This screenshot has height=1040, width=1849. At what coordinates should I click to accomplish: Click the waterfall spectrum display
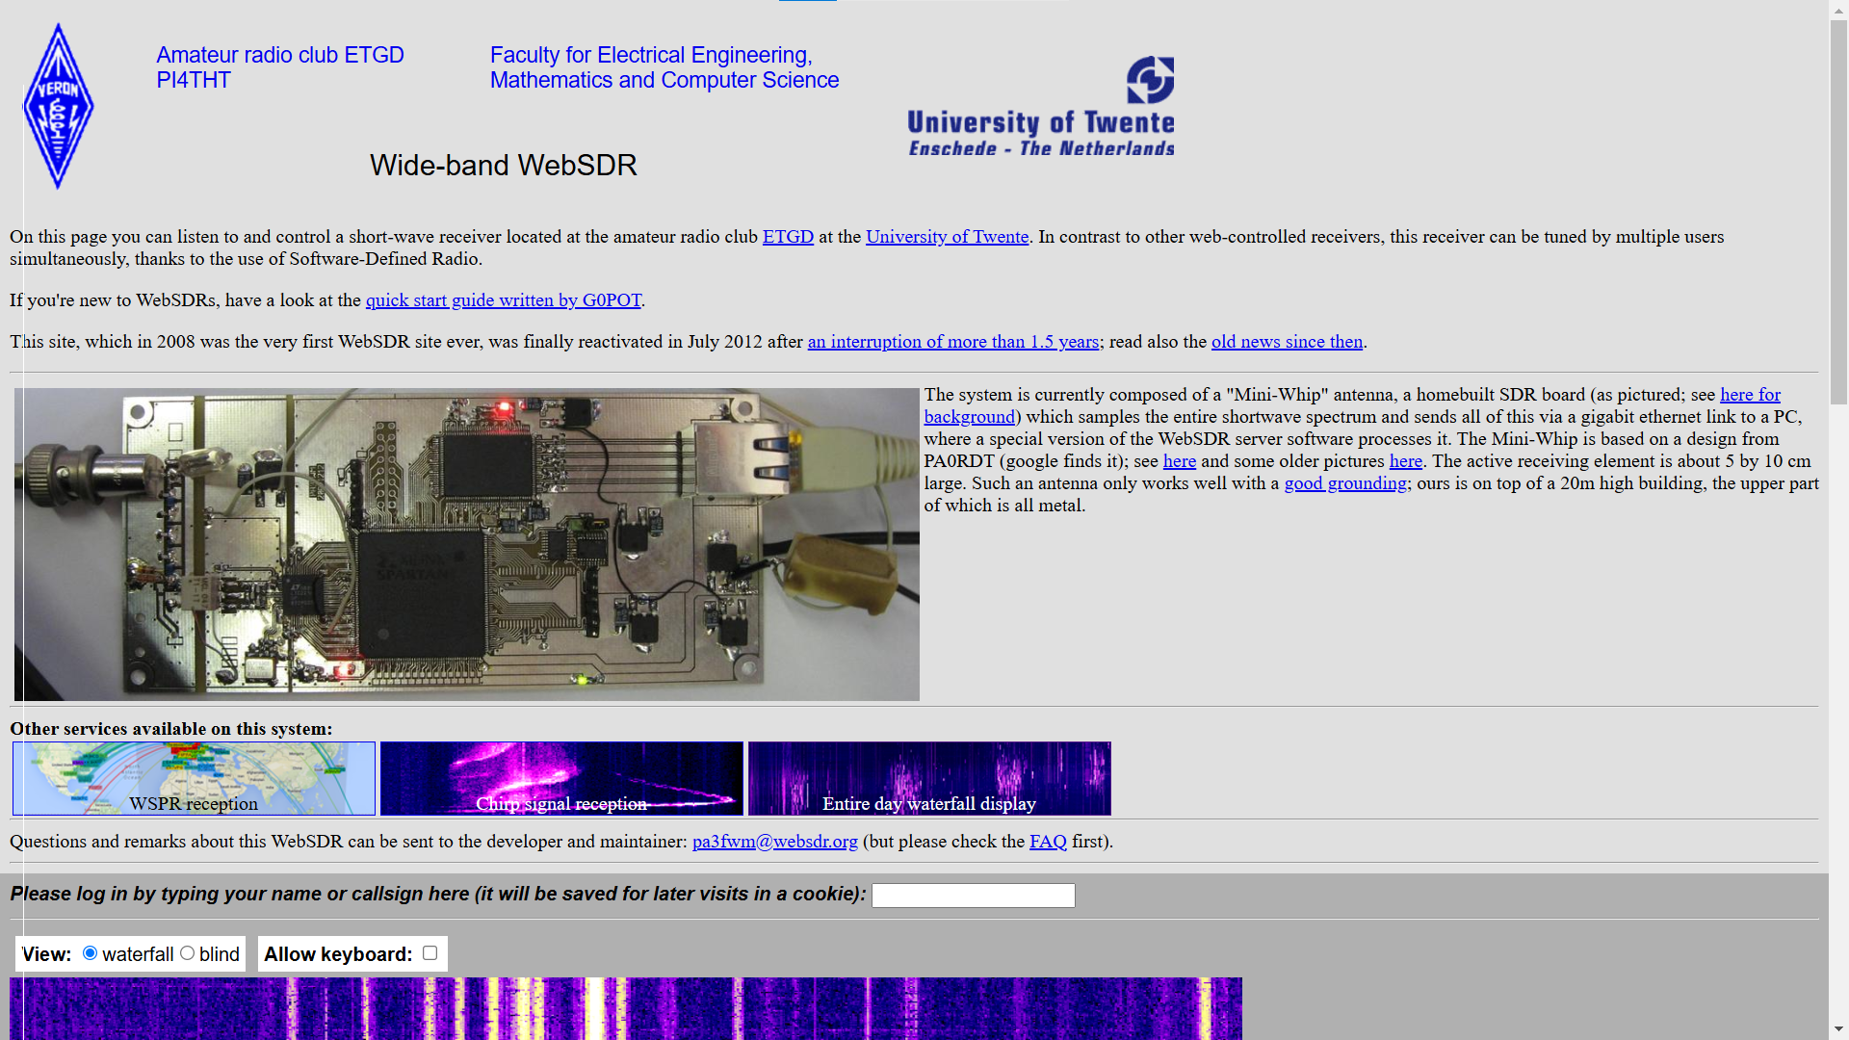[626, 1008]
